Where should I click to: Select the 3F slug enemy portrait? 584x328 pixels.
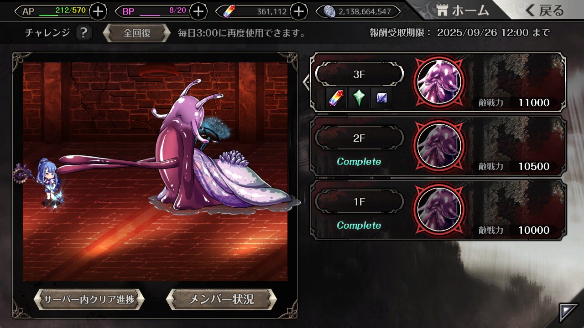439,82
